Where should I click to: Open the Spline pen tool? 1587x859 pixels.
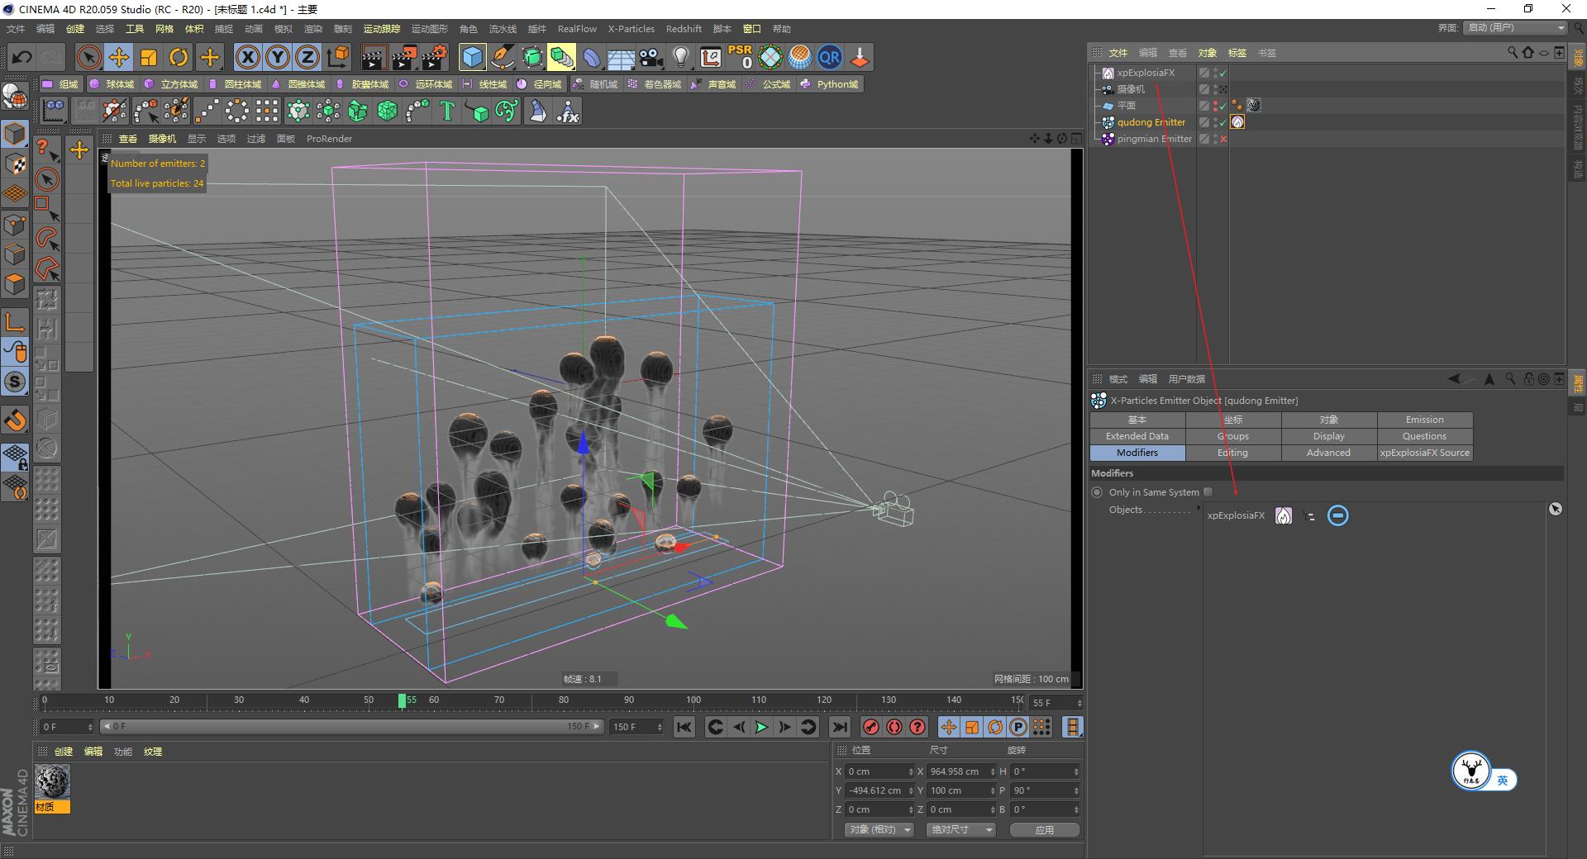click(x=501, y=57)
